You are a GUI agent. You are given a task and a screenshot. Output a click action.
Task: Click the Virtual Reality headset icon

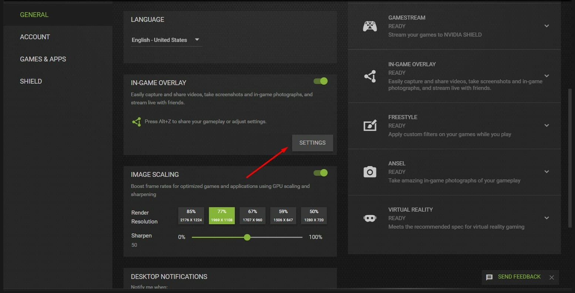pos(370,218)
